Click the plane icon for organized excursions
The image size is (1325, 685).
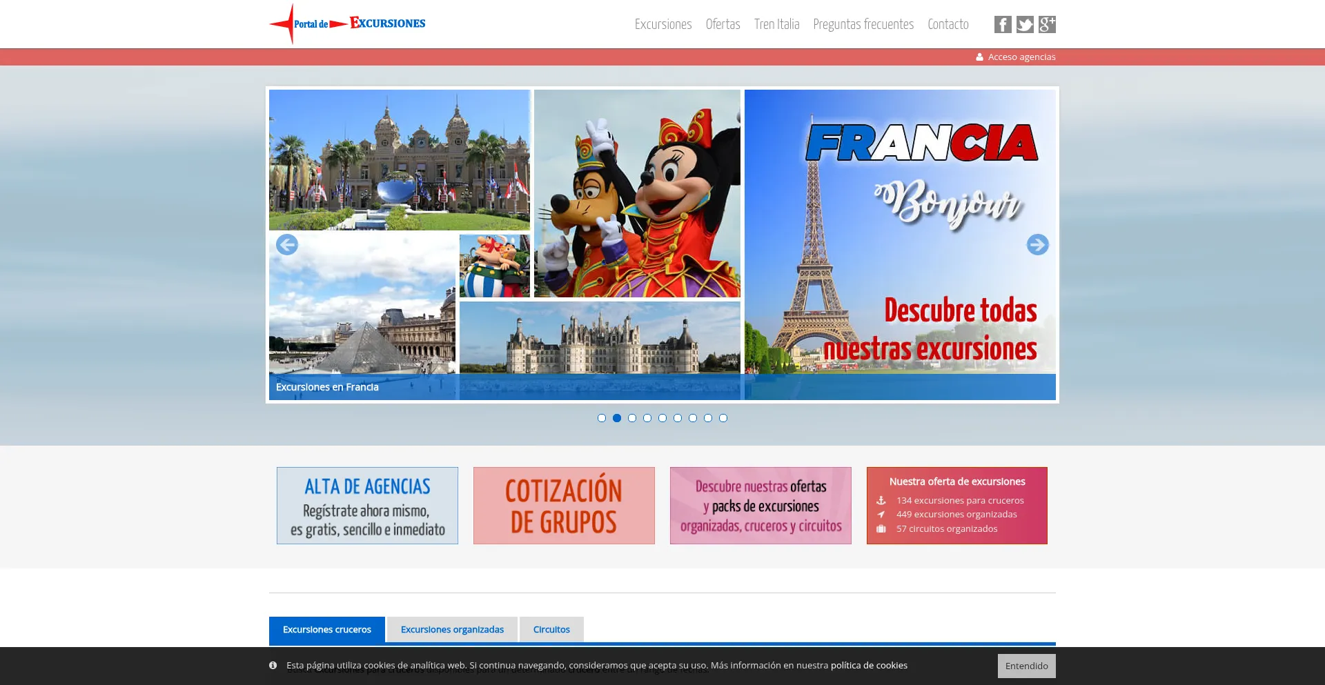coord(881,515)
